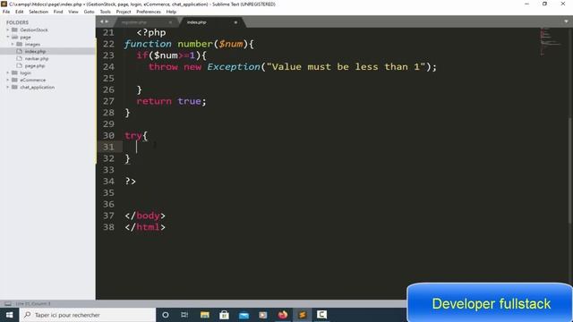This screenshot has width=573, height=322.
Task: Expand the login folder
Action: pos(8,72)
